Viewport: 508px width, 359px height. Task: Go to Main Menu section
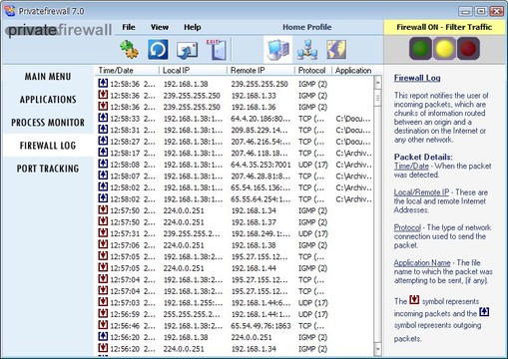pos(48,77)
